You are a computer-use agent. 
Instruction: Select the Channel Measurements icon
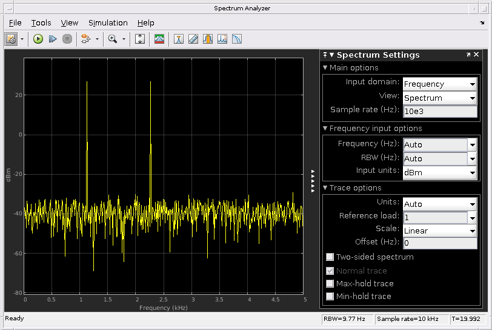(208, 39)
